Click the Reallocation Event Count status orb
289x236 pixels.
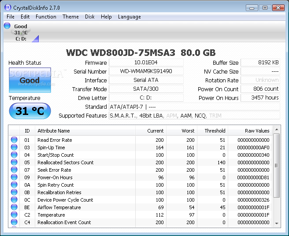[x=14, y=222]
